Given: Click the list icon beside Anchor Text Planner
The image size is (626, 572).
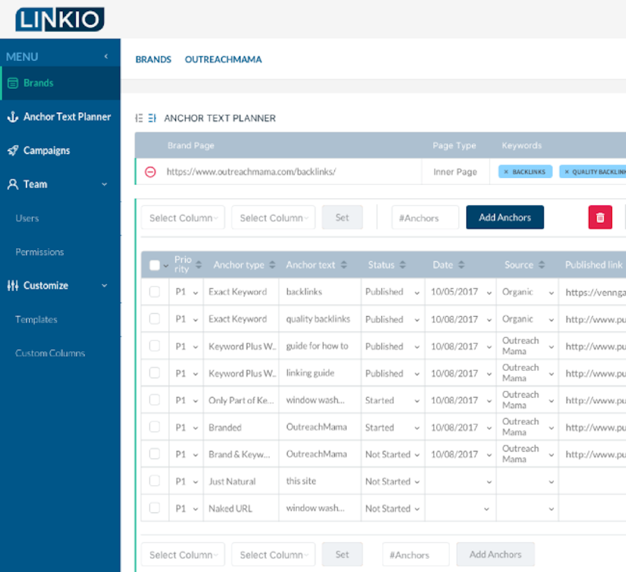Looking at the screenshot, I should click(139, 118).
